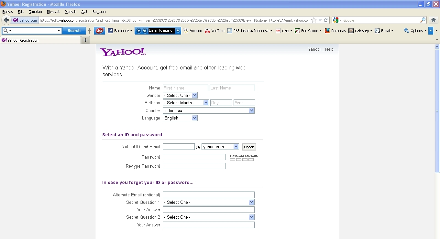Screen dimensions: 440x239
Task: Open the Google search engine selector
Action: pos(337,20)
